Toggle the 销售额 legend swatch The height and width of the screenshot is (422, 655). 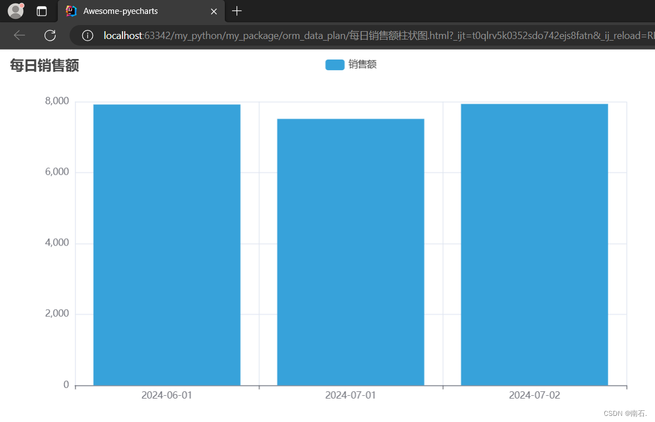(x=334, y=65)
